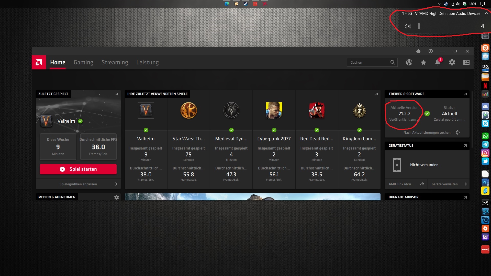The image size is (491, 276).
Task: Open Discord from dock
Action: pos(485,107)
